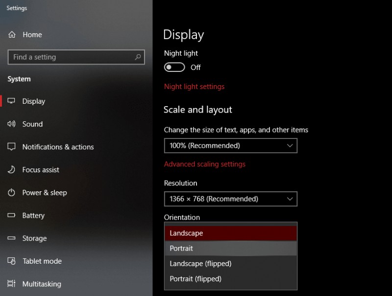
Task: Click the 'Night light' label
Action: click(x=181, y=53)
